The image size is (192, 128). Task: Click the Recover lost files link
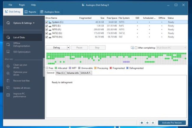[22, 81]
